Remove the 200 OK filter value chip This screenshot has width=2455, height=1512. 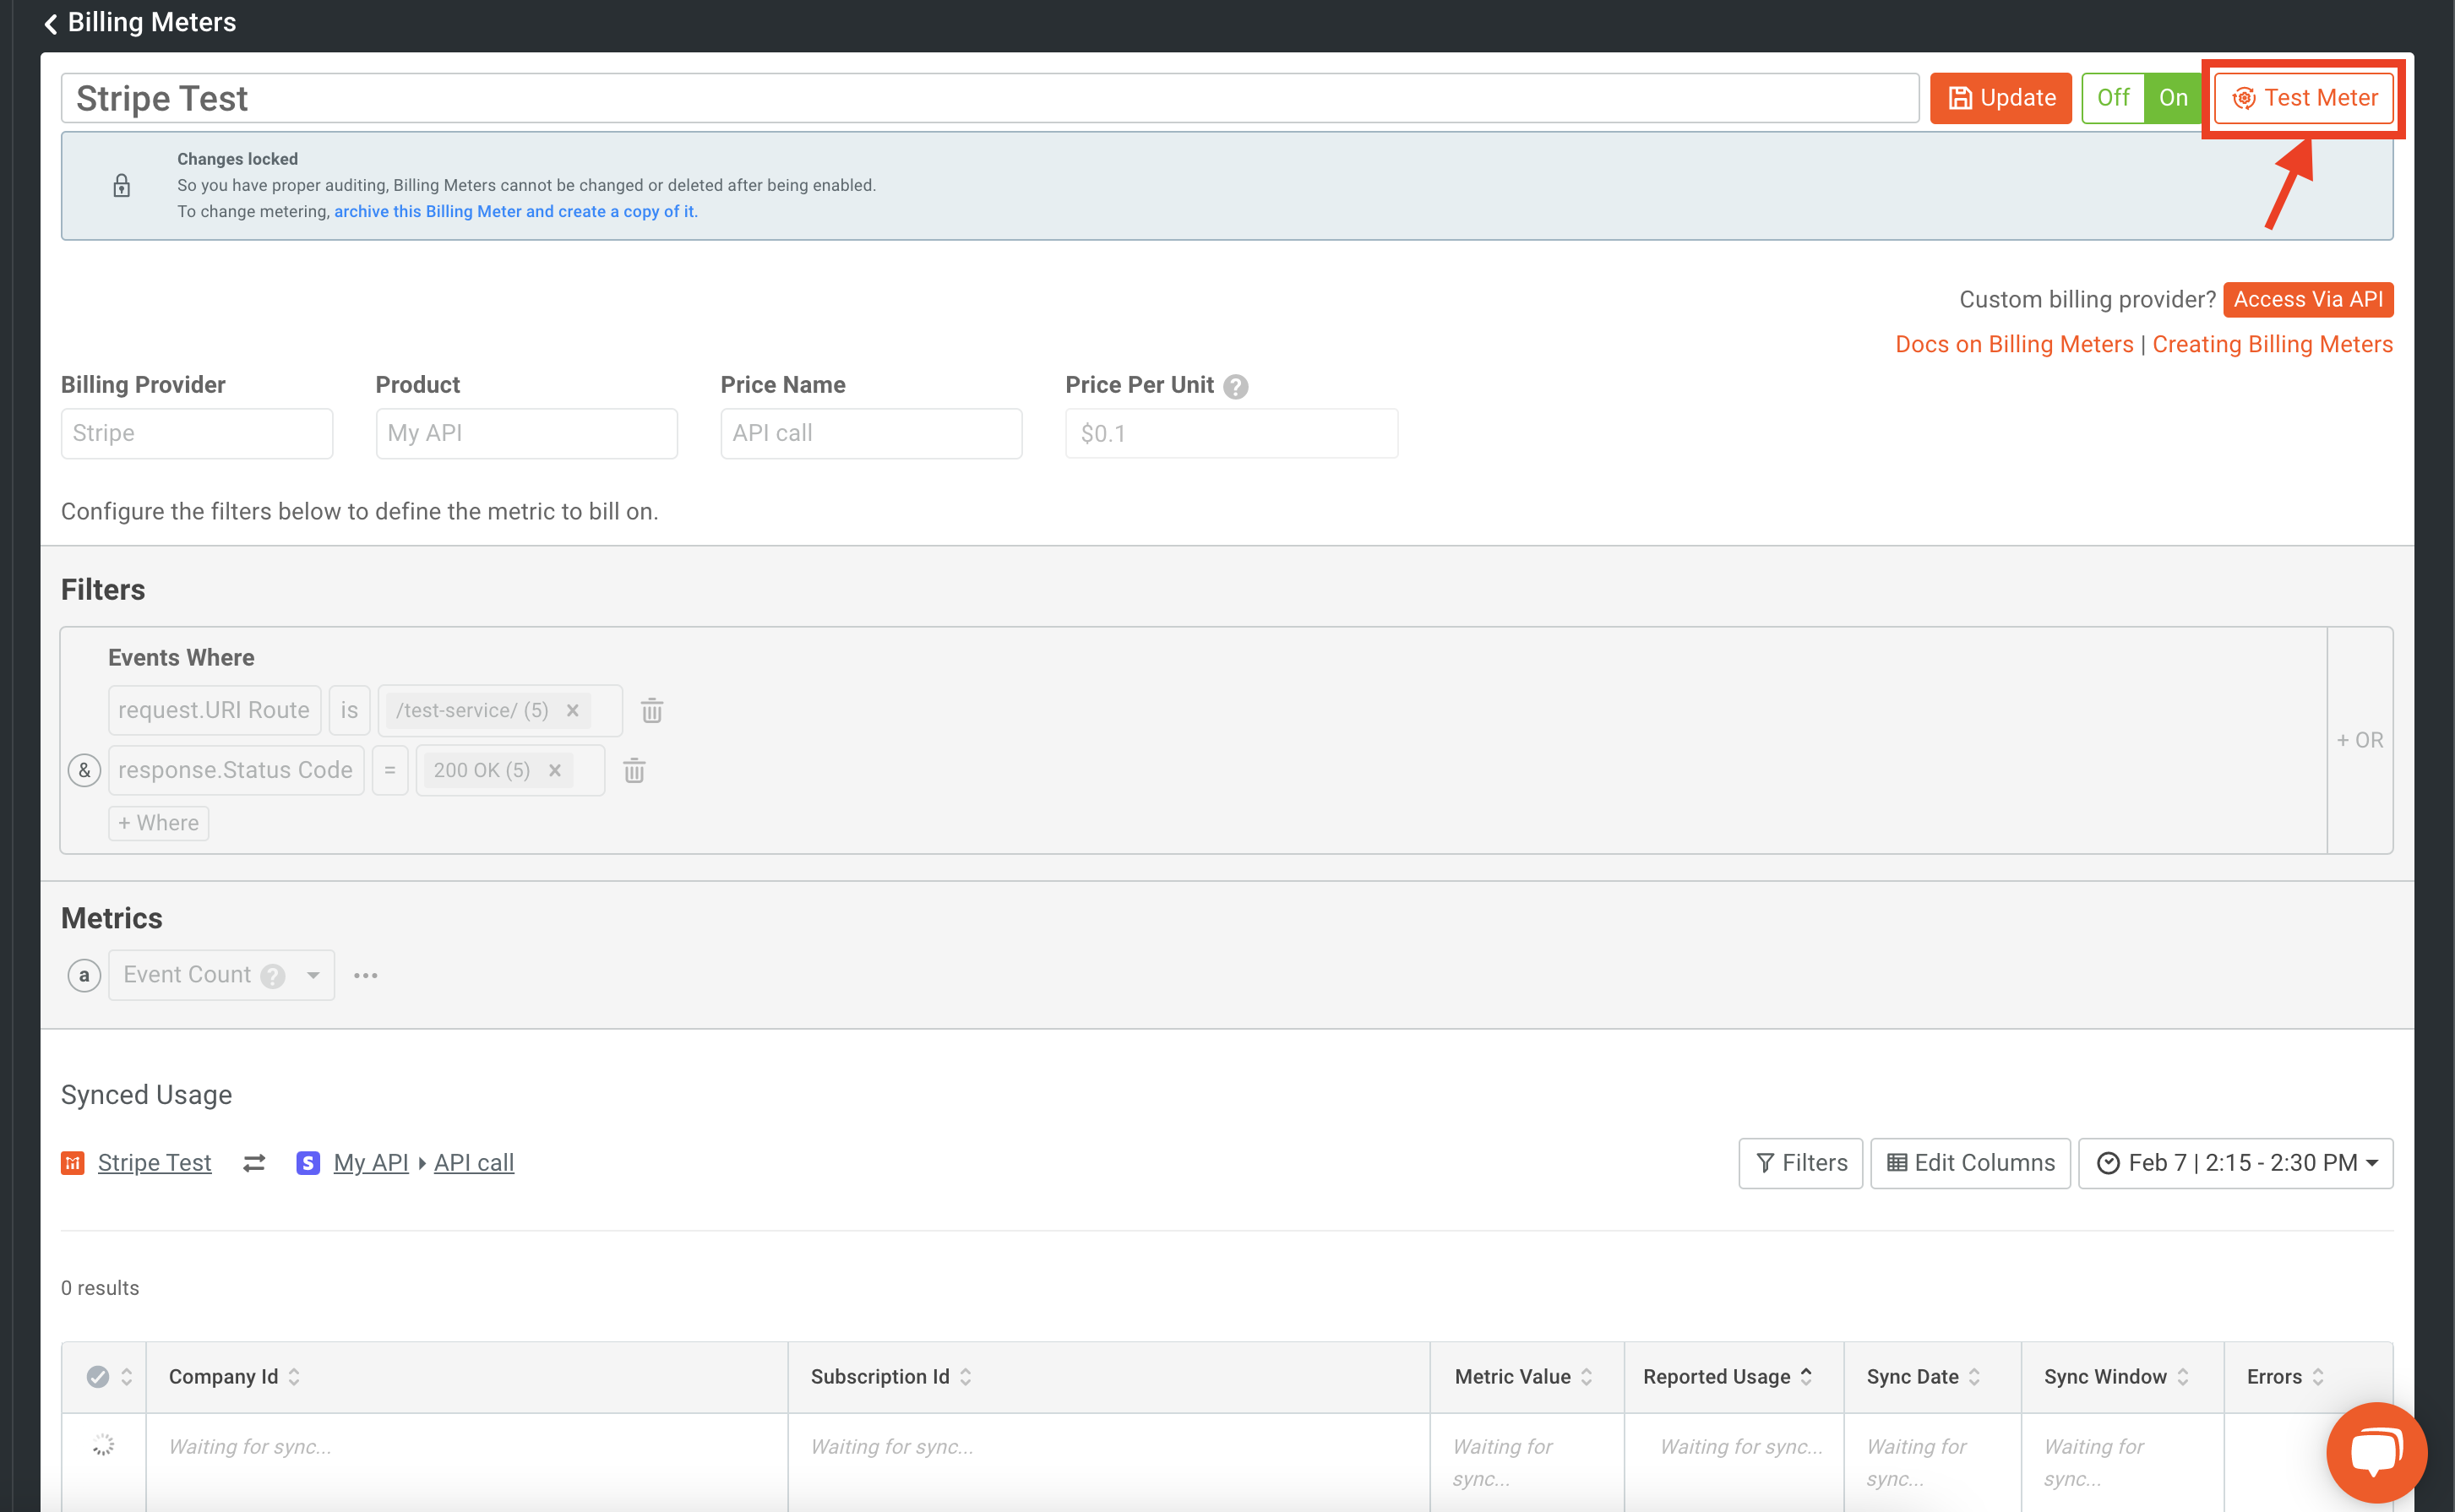click(x=555, y=770)
